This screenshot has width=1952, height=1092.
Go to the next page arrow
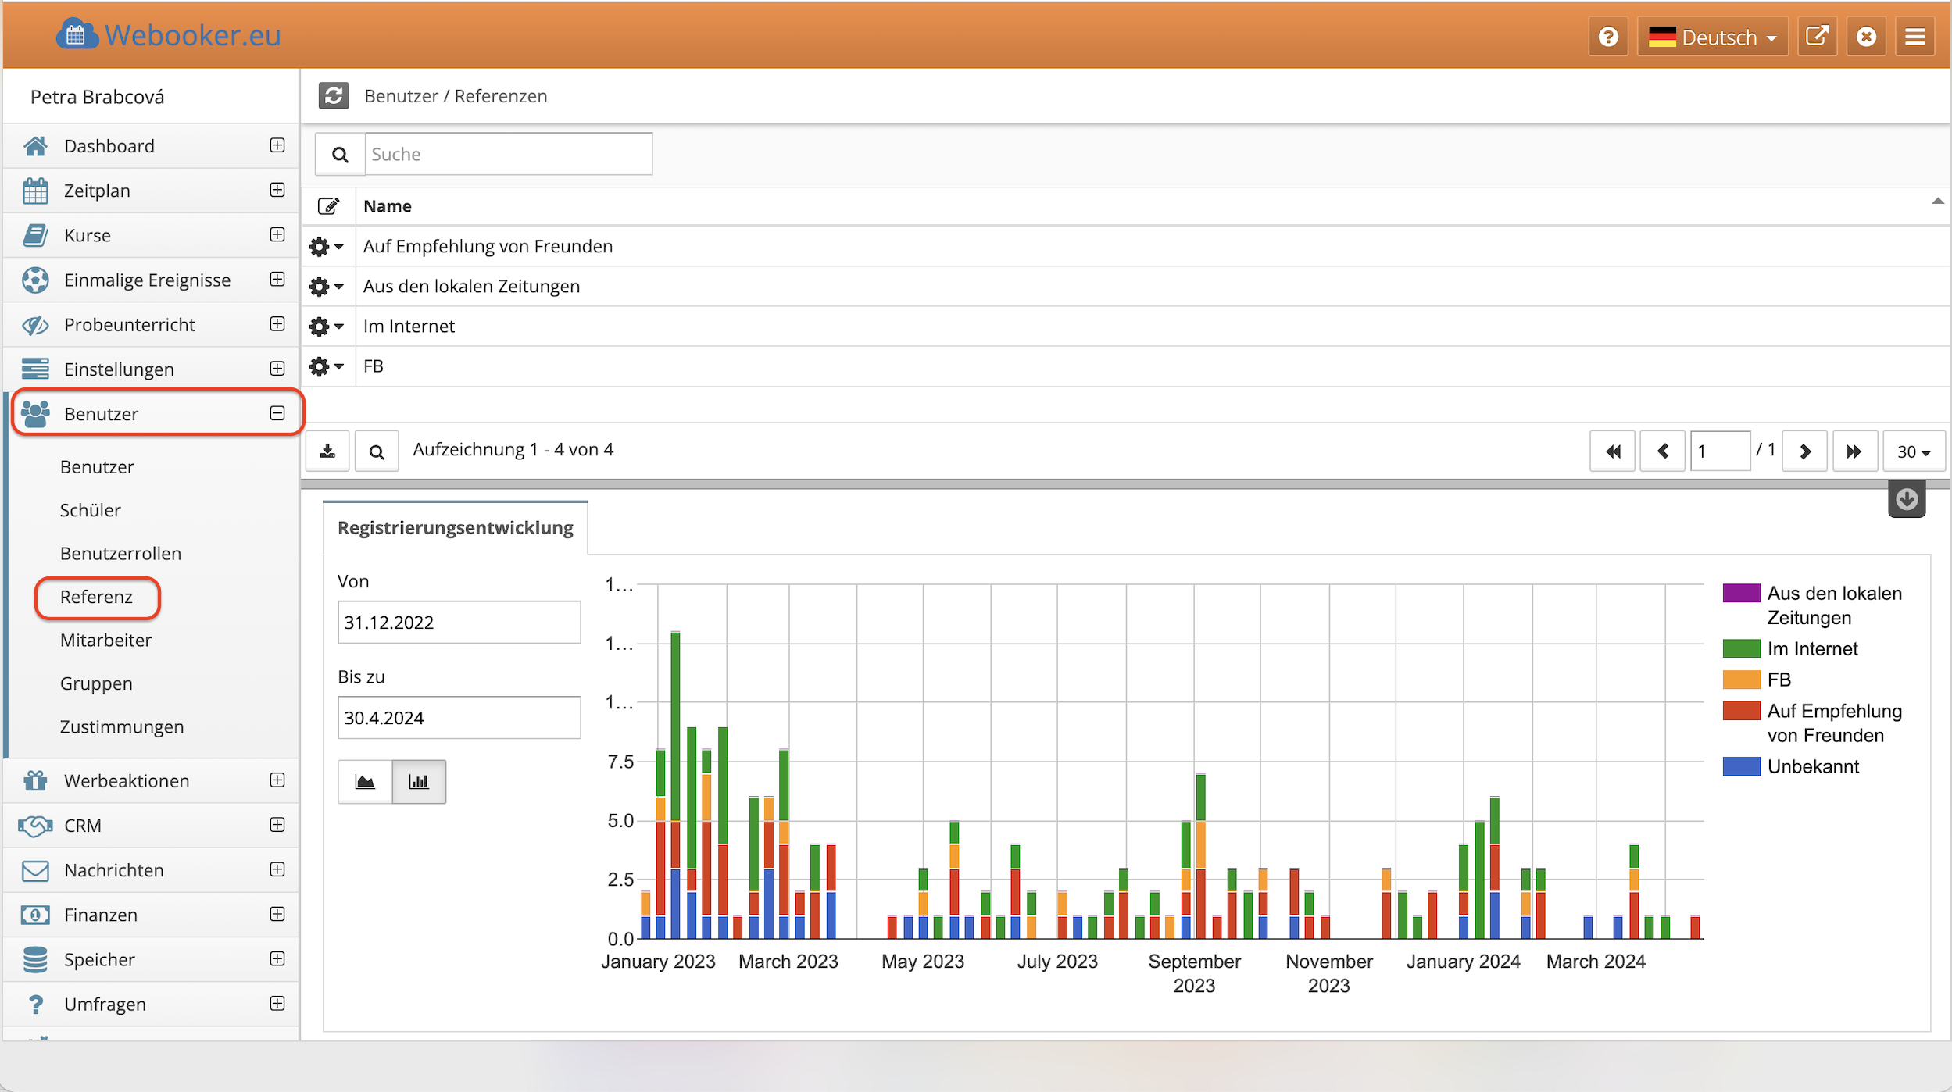coord(1804,451)
